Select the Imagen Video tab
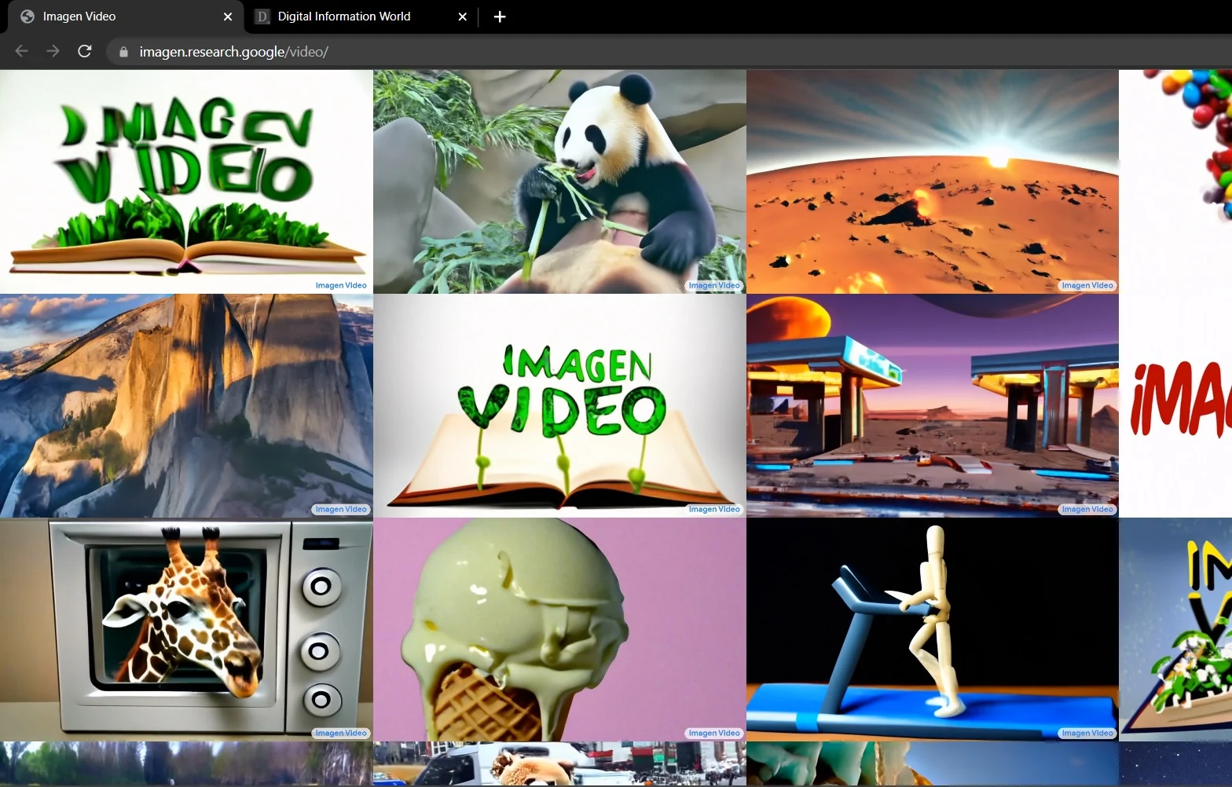 tap(126, 16)
